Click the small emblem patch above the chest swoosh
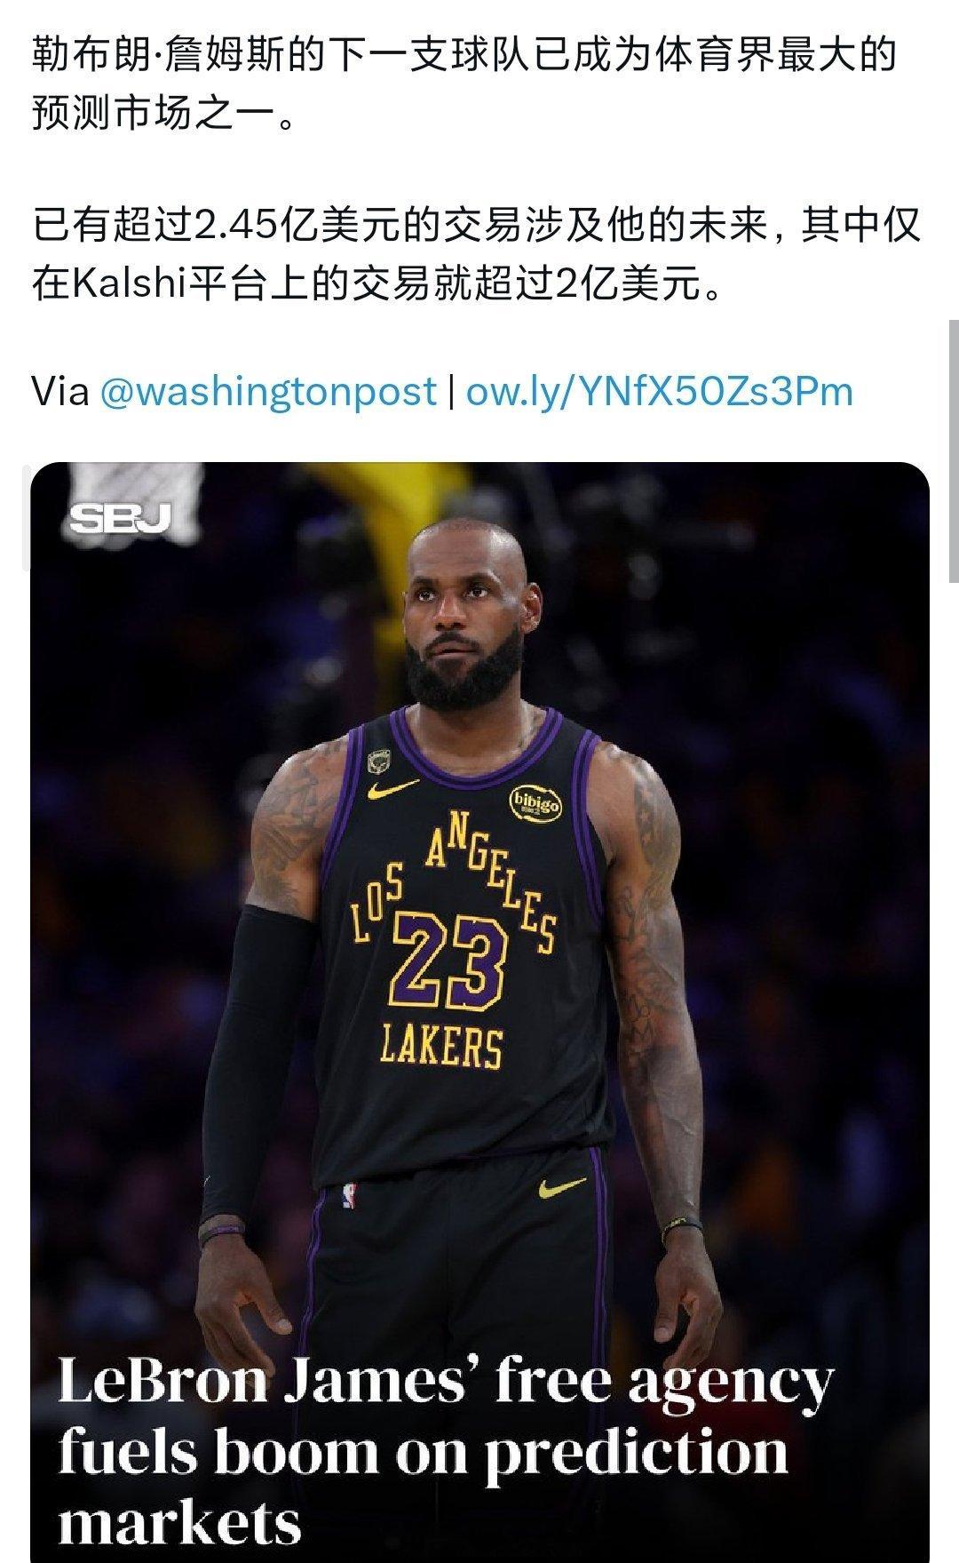 pos(378,761)
